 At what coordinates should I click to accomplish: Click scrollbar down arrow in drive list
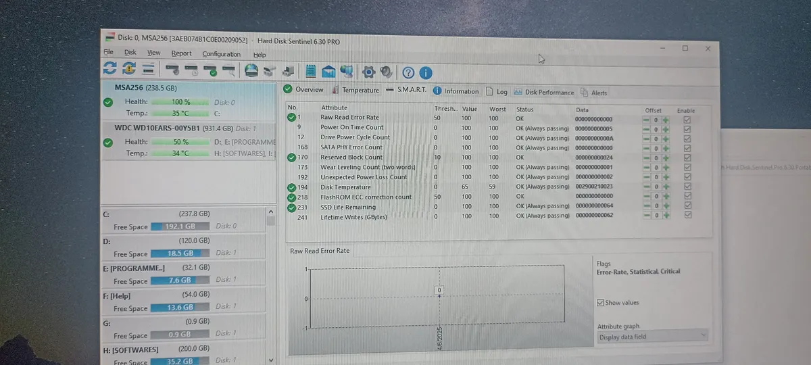(271, 360)
